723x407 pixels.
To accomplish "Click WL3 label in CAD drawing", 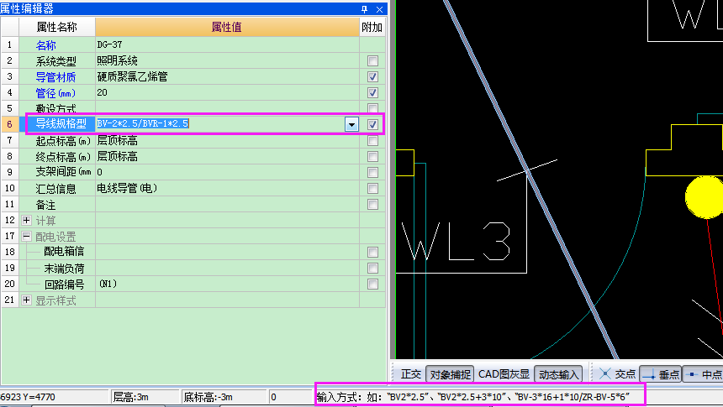I will 456,241.
